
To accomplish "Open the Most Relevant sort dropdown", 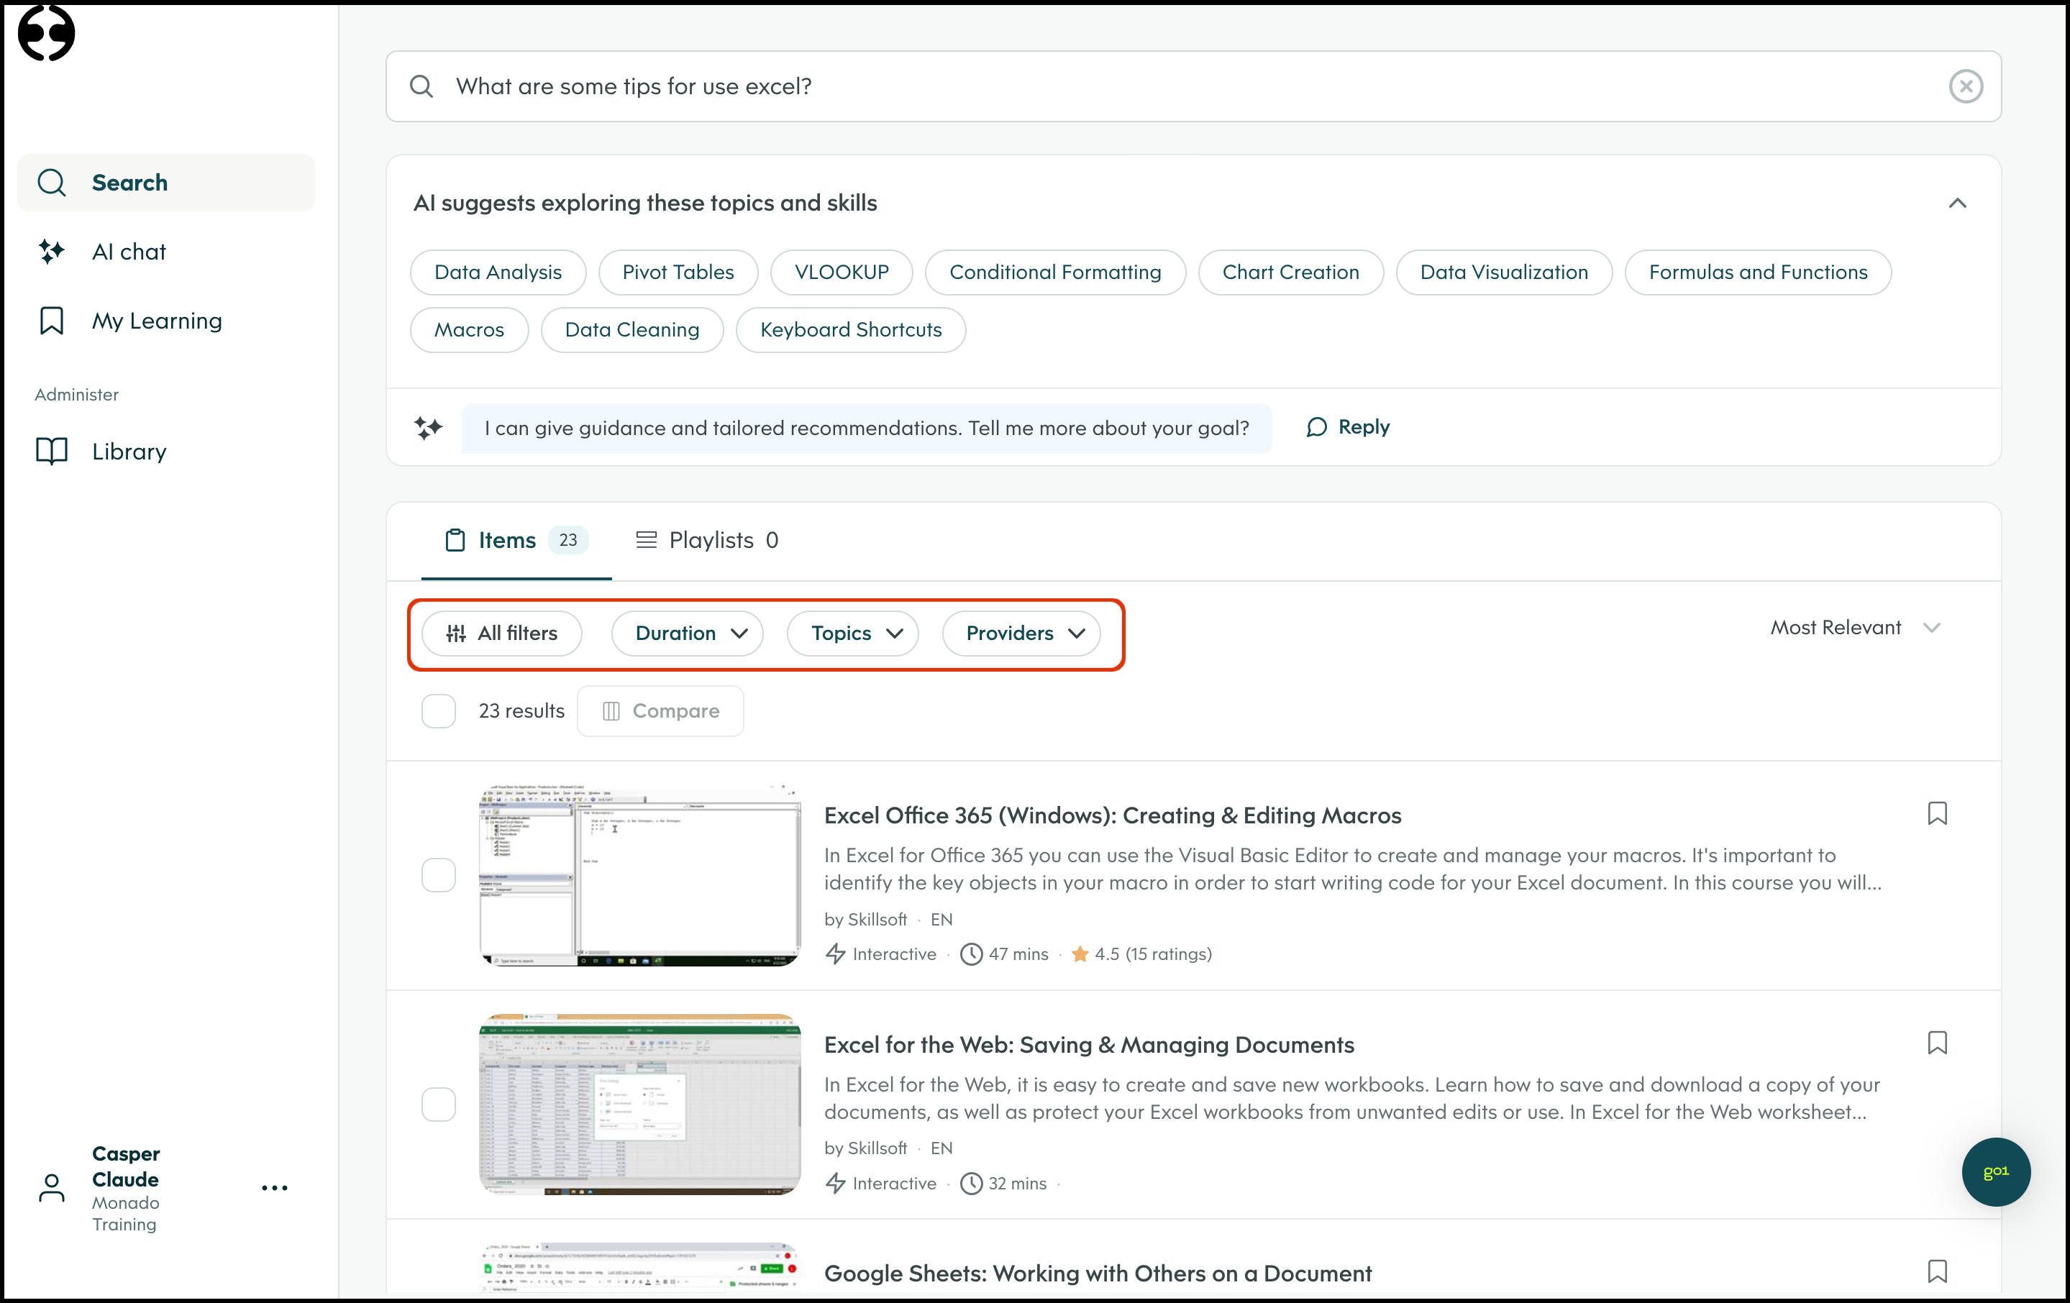I will pos(1855,628).
